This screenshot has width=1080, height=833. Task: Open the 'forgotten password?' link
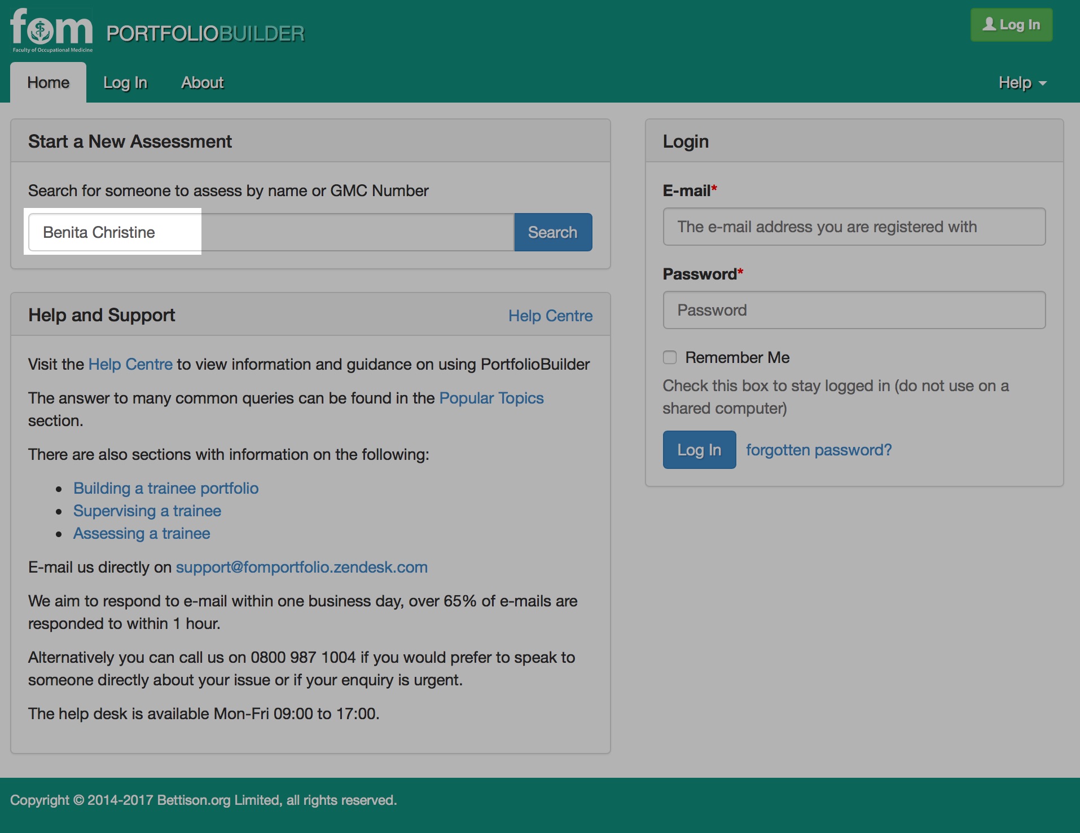pos(819,450)
